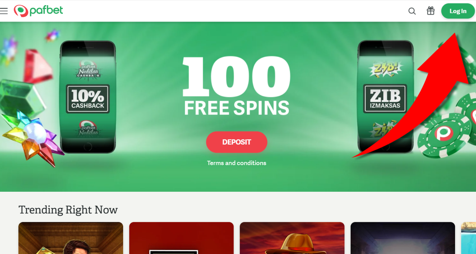This screenshot has height=254, width=476.
Task: Open the partially visible fifth trending game
Action: click(x=468, y=238)
